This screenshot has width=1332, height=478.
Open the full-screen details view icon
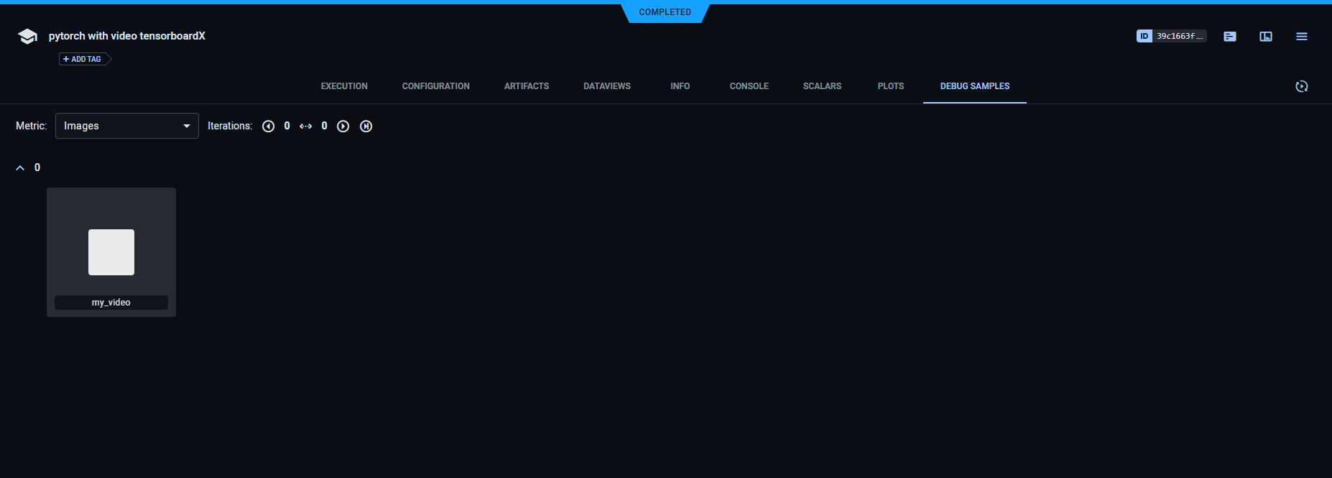tap(1266, 37)
